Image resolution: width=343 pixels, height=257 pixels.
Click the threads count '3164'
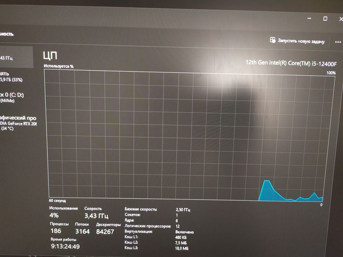coord(82,231)
